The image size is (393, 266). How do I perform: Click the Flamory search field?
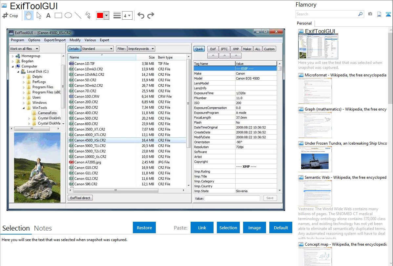(x=327, y=14)
